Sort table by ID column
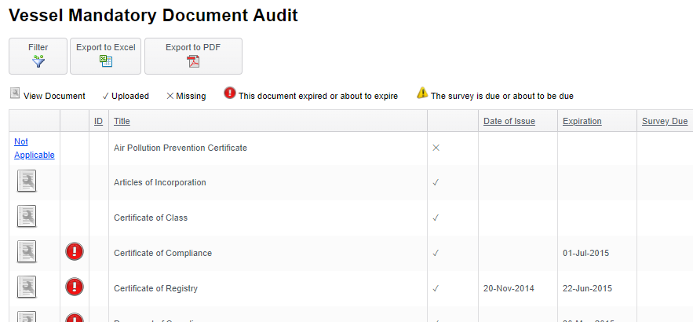 tap(99, 121)
